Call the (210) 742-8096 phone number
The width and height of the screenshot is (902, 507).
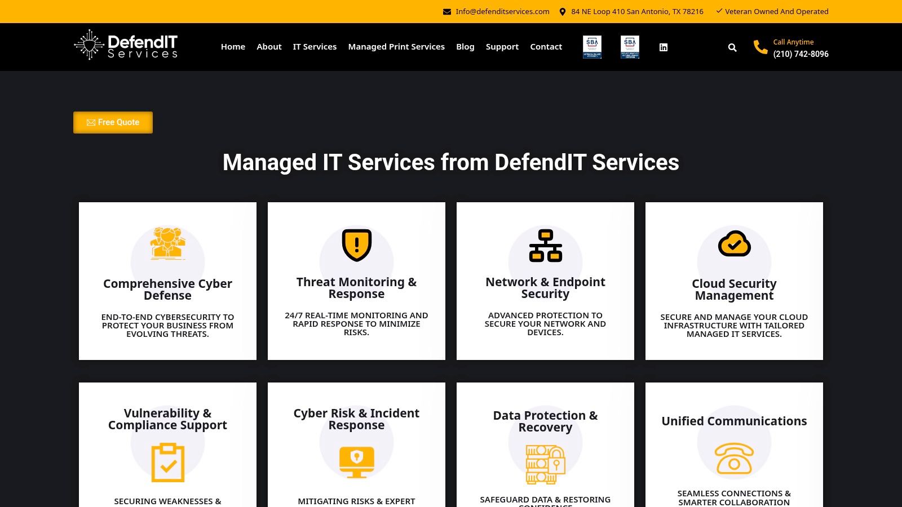[801, 54]
